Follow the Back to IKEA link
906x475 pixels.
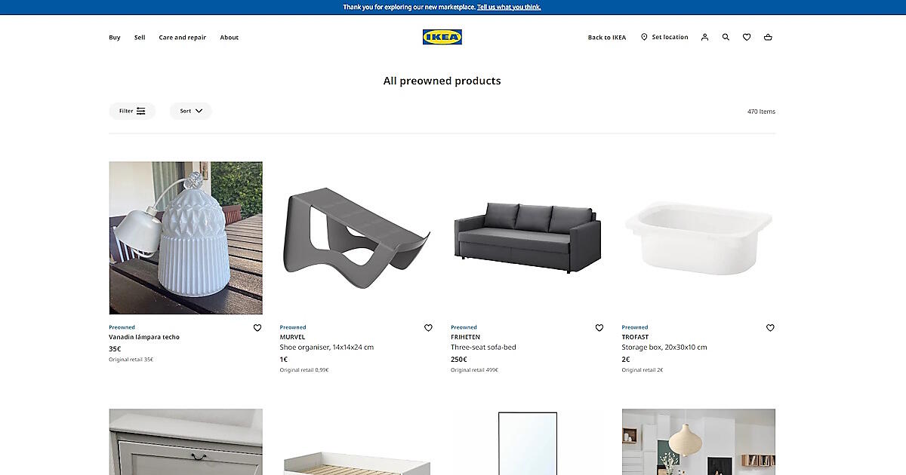coord(607,38)
